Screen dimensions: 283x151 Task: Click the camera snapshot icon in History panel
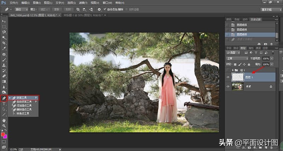pos(266,44)
